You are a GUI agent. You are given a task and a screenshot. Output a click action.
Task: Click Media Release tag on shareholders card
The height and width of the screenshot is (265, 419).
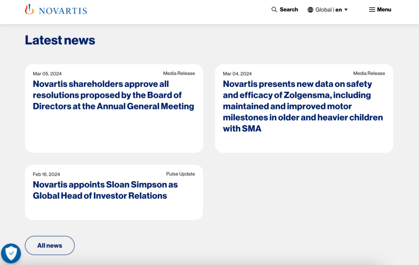pyautogui.click(x=179, y=73)
